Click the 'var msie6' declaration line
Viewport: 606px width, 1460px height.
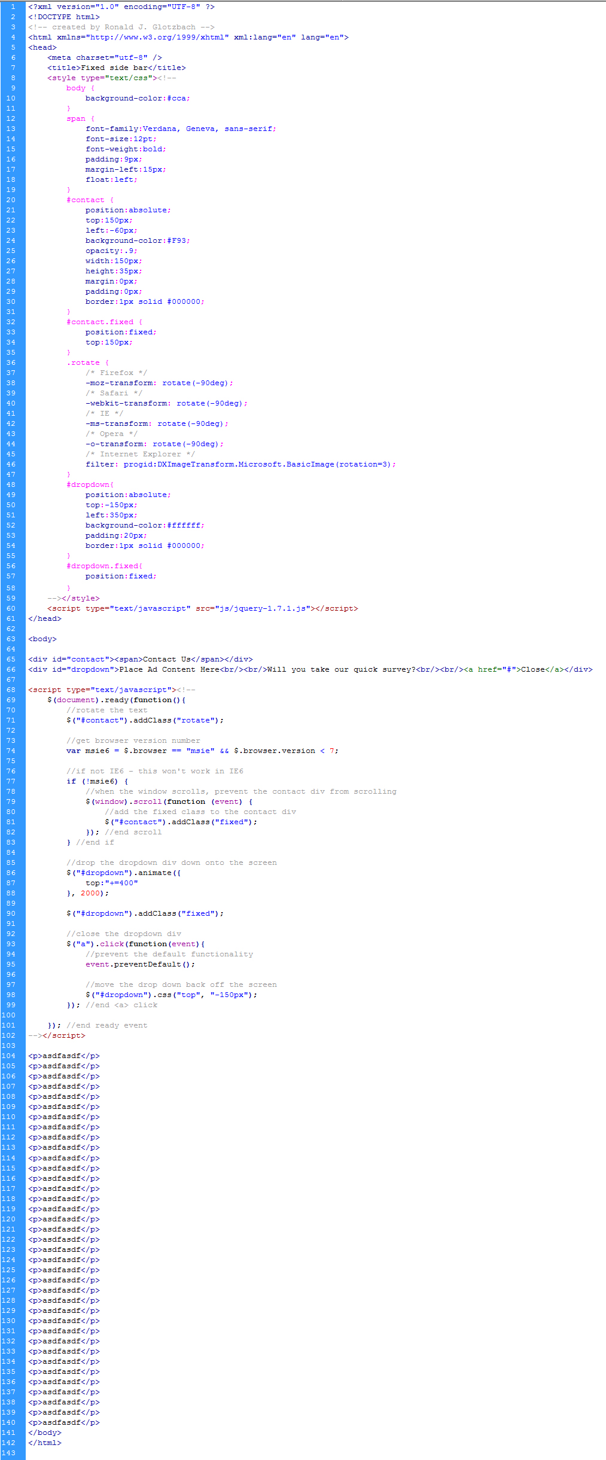[x=202, y=751]
